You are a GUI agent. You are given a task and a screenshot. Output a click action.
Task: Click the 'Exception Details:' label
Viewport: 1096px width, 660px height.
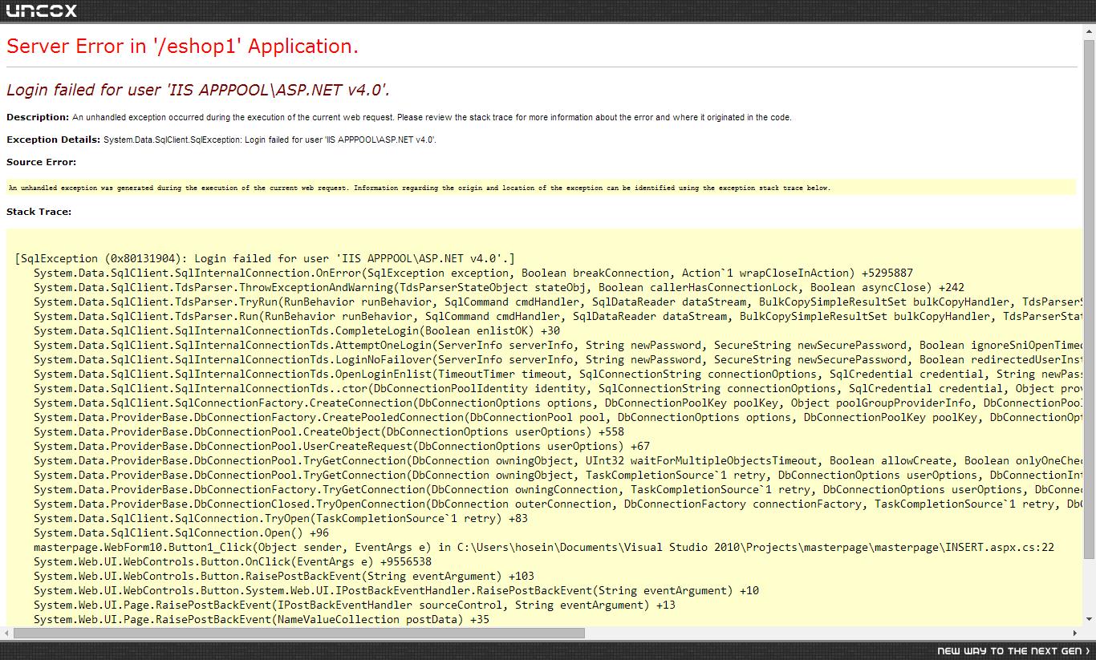click(54, 140)
